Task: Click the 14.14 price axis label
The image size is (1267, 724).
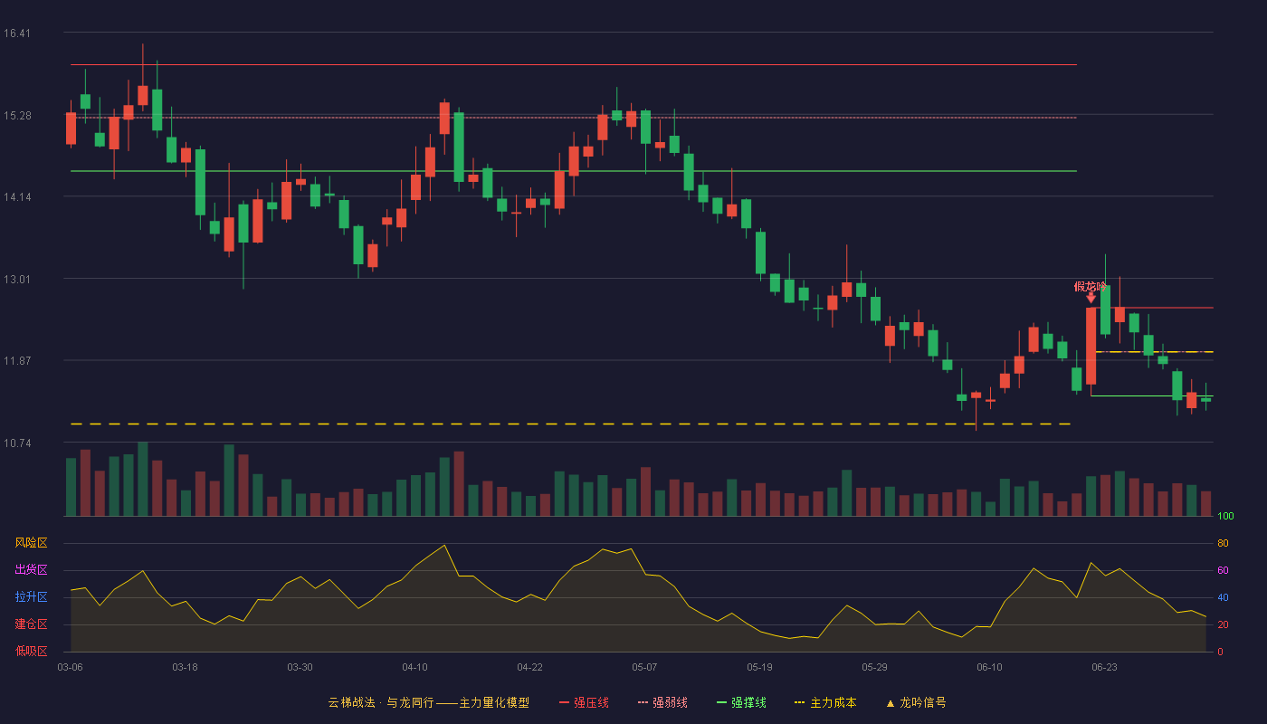Action: pos(17,197)
